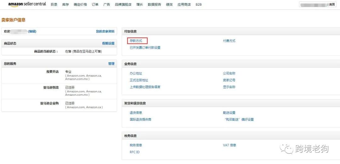Click the 亚马逊企业购 service label
The height and width of the screenshot is (164, 340).
[49, 103]
